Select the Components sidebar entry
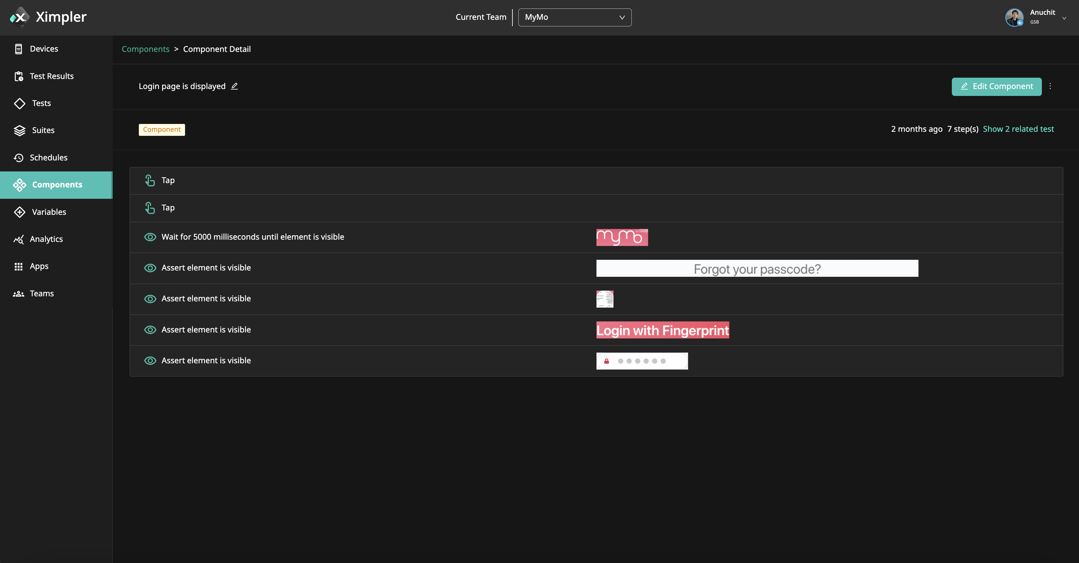Viewport: 1079px width, 563px height. 57,185
